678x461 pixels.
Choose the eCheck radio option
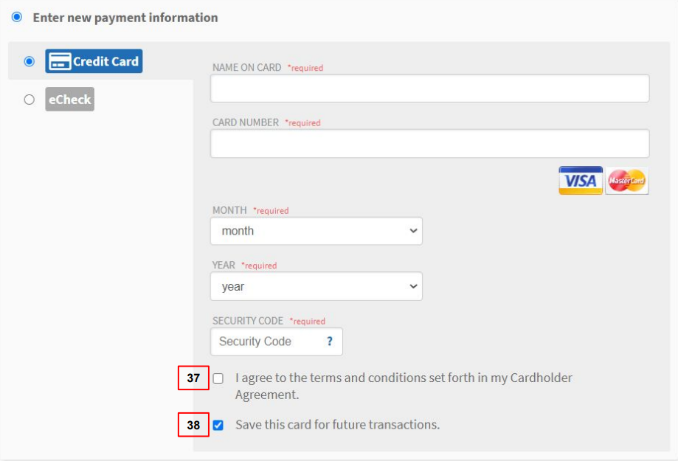tap(30, 100)
